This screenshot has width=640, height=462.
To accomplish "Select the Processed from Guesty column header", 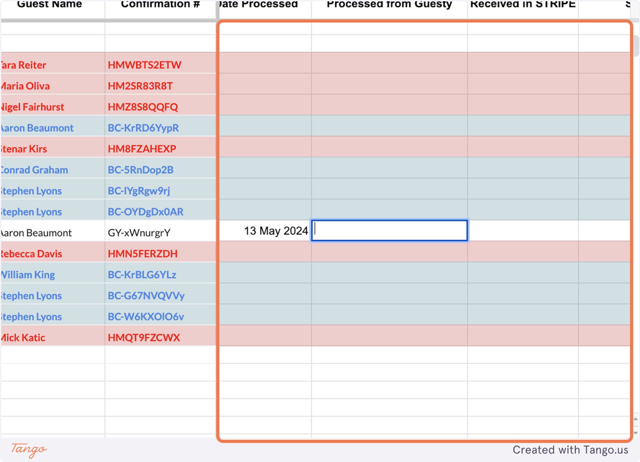I will 389,5.
